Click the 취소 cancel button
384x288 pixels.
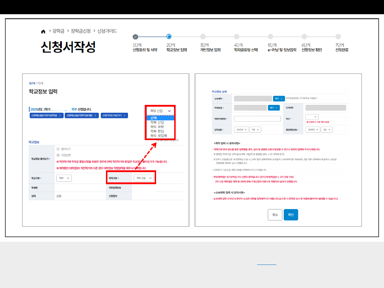[x=275, y=215]
